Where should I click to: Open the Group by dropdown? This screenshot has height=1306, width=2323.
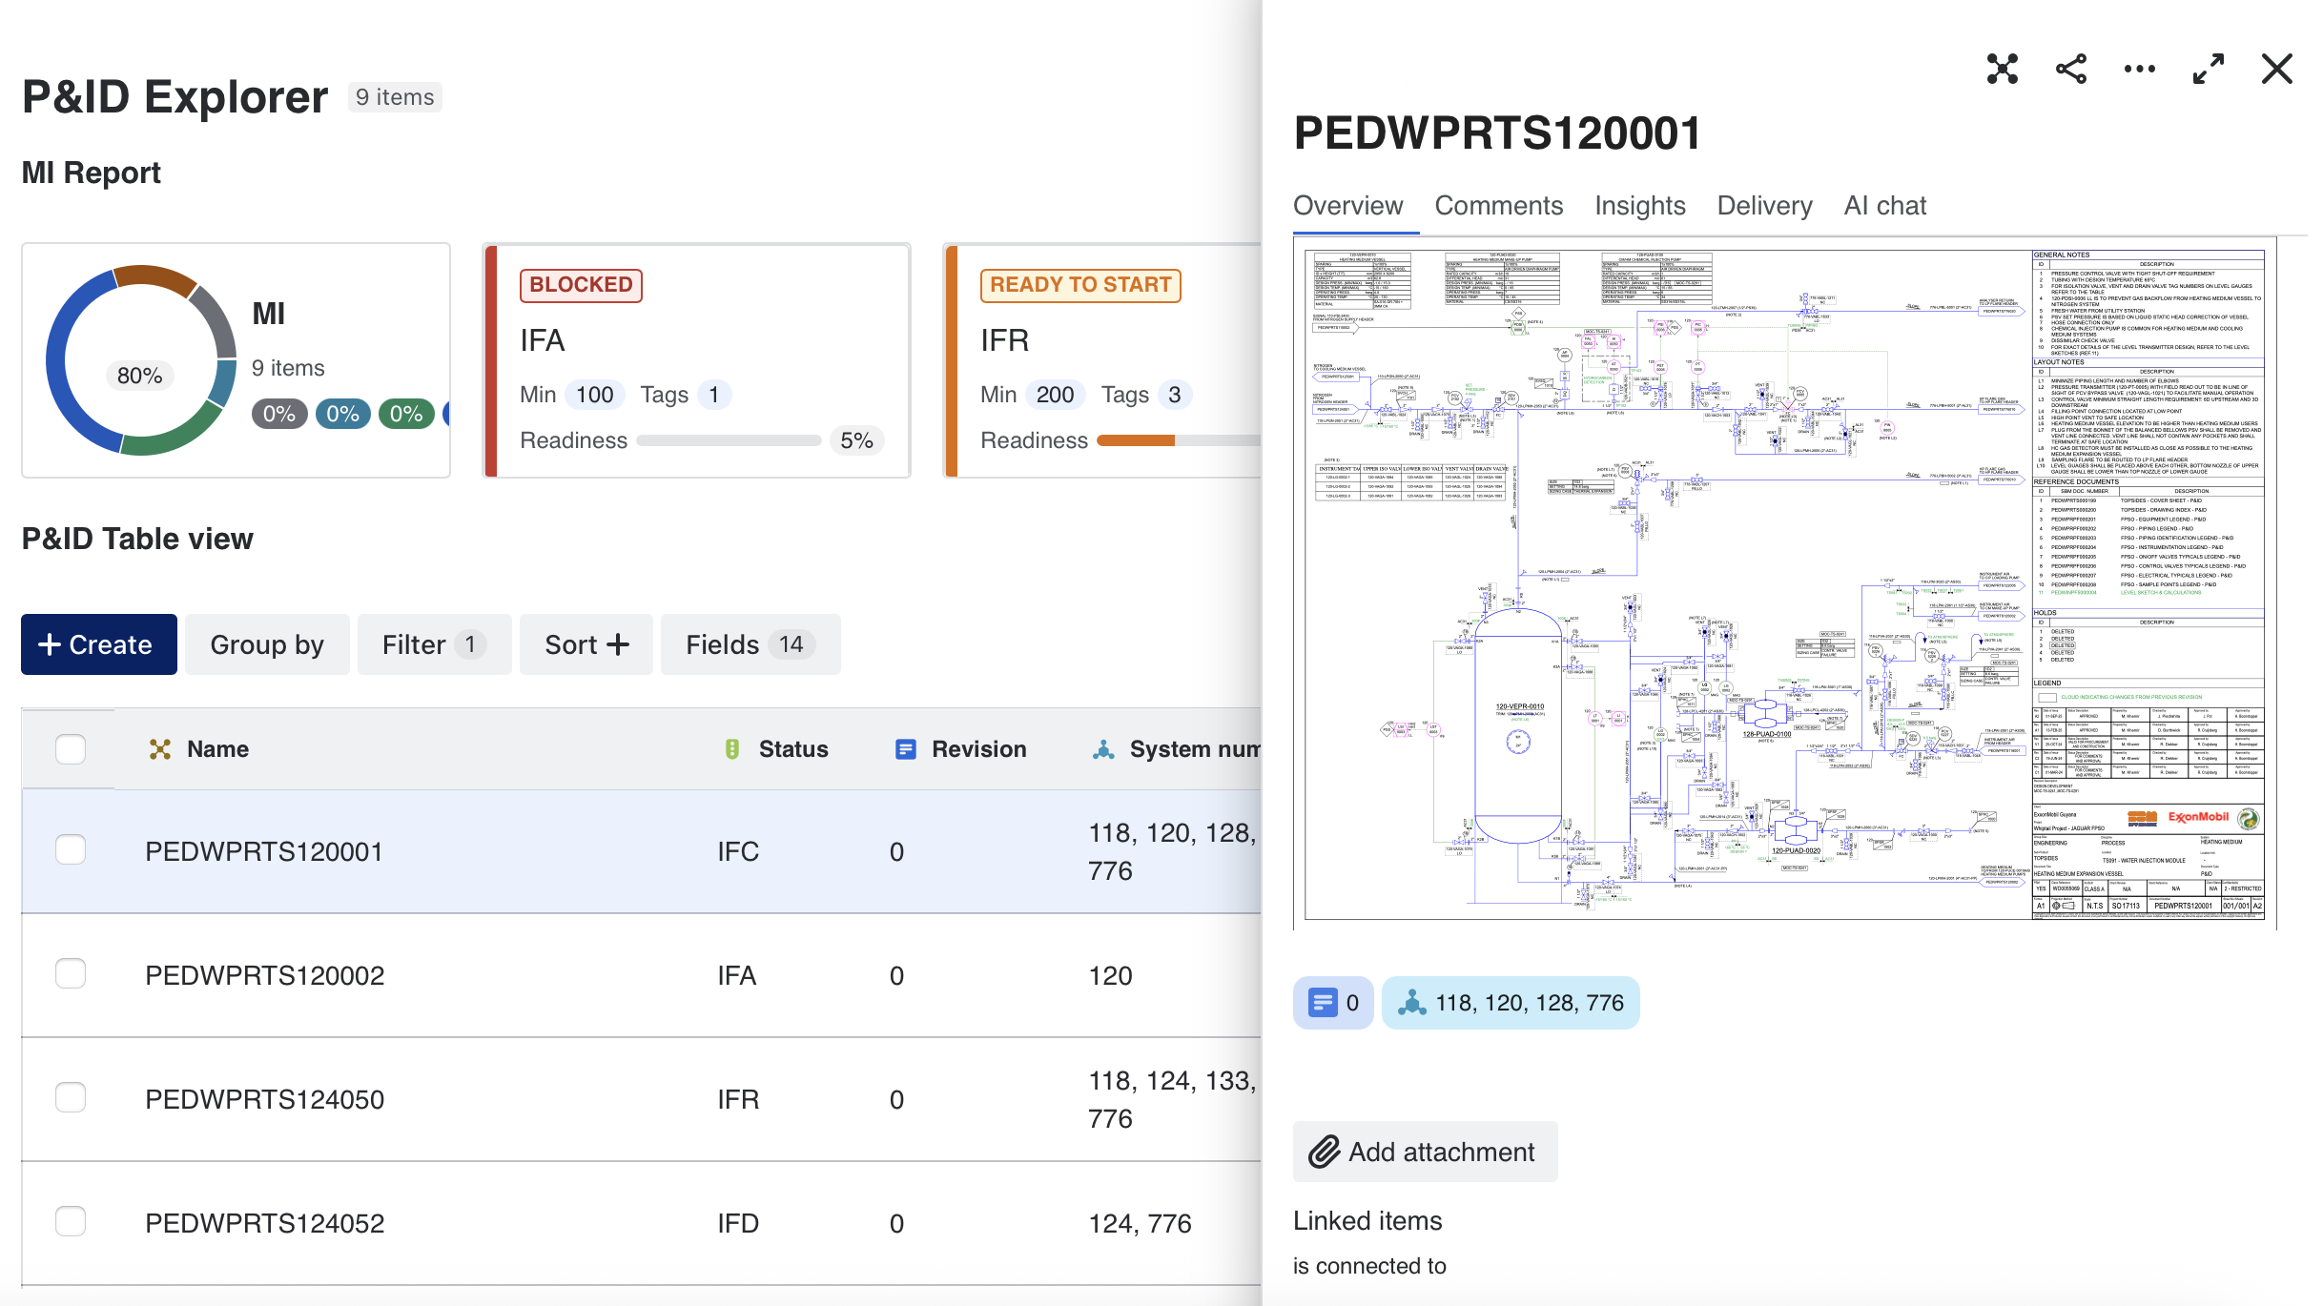tap(266, 644)
